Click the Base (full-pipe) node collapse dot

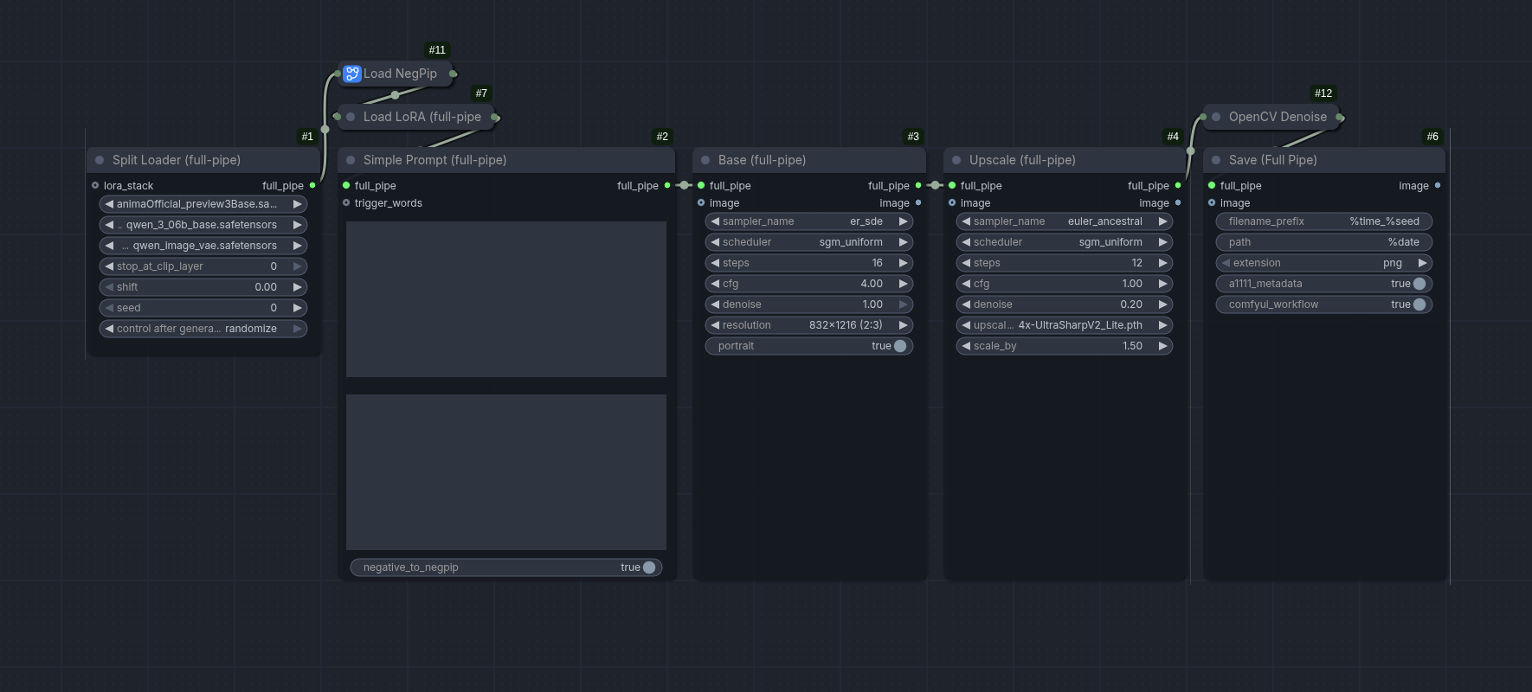tap(705, 160)
